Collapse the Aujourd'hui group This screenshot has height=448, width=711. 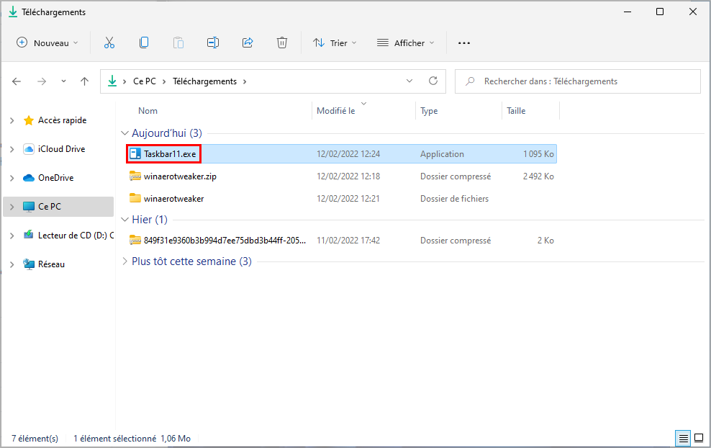tap(124, 133)
